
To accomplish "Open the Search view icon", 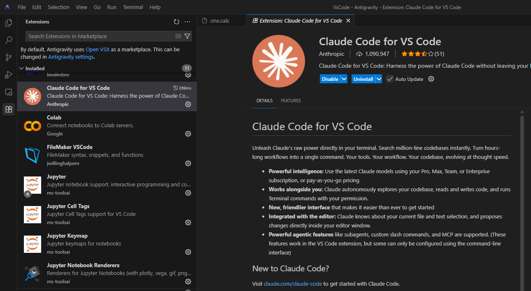I will pyautogui.click(x=8, y=40).
